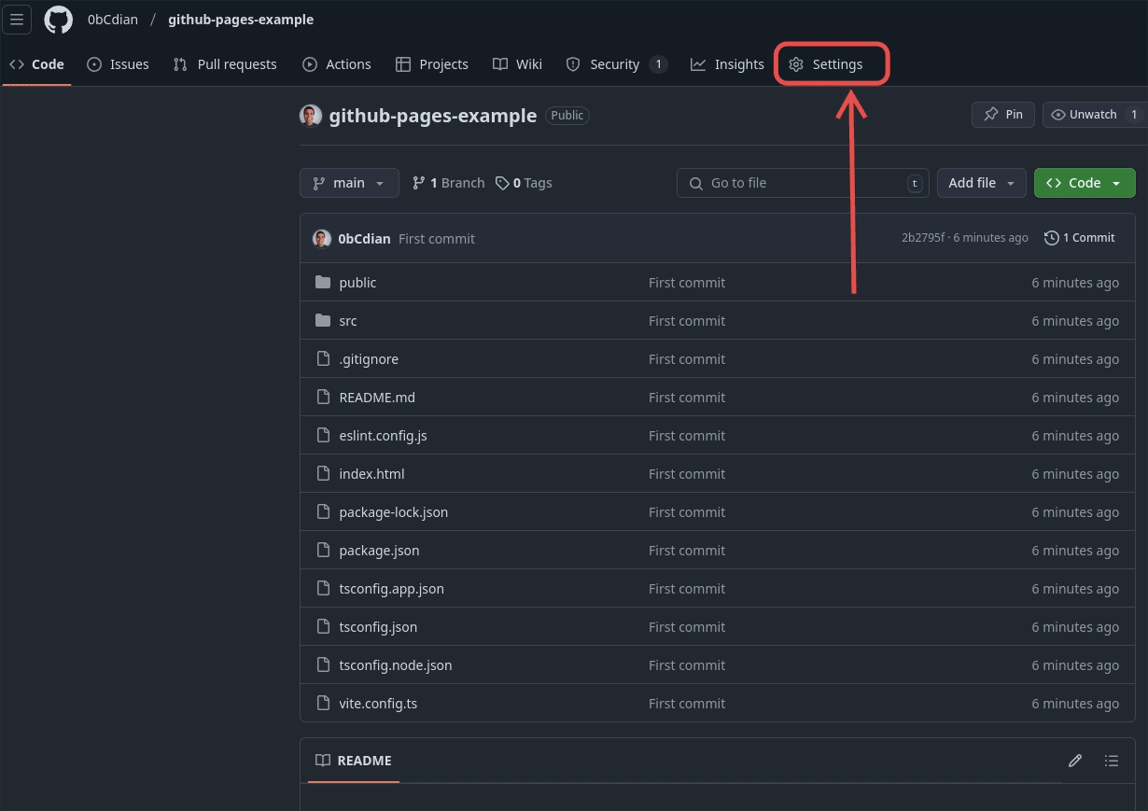This screenshot has height=811, width=1148.
Task: Click the file icon next to index.html
Action: (323, 474)
